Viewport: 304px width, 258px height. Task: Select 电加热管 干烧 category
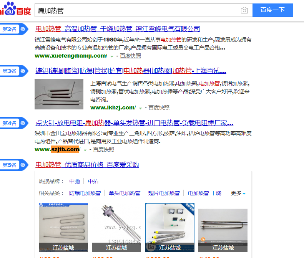(204, 193)
